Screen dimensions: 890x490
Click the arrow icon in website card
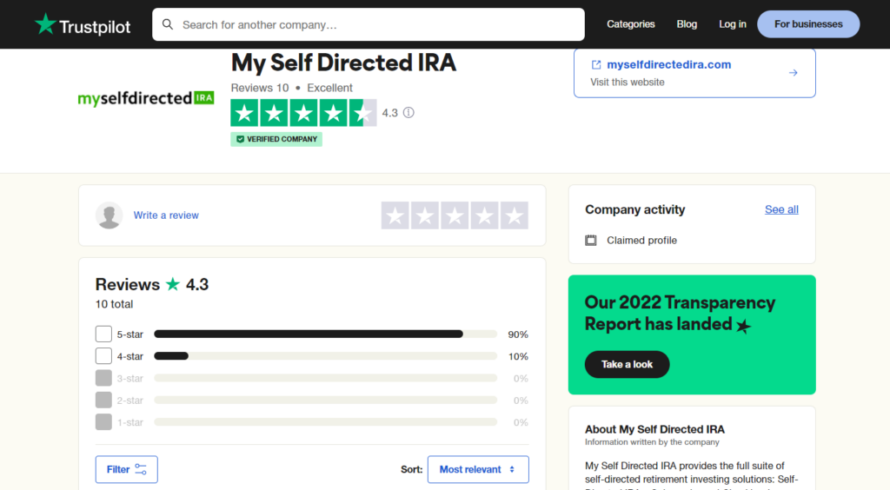(x=793, y=73)
